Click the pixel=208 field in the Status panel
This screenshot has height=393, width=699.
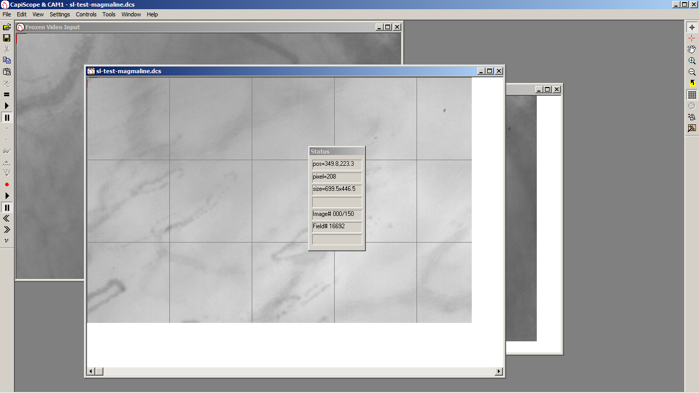337,177
